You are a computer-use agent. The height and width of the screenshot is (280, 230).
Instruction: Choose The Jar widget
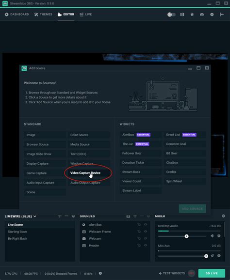coord(141,144)
